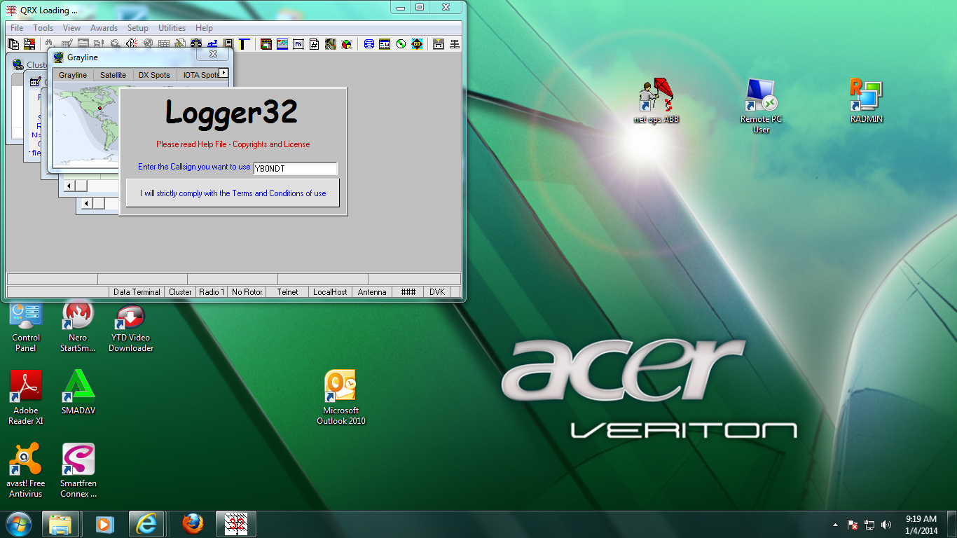
Task: Open the Utilities menu
Action: click(172, 28)
